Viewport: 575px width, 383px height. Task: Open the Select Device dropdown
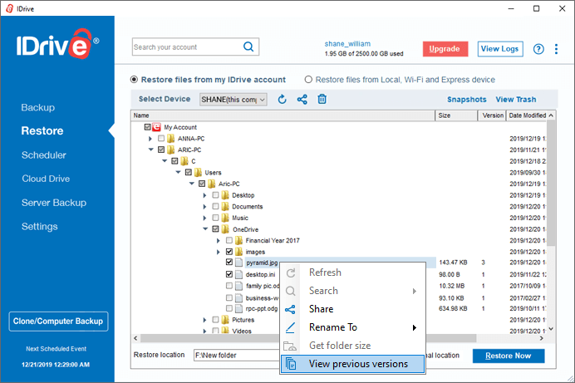[x=233, y=100]
